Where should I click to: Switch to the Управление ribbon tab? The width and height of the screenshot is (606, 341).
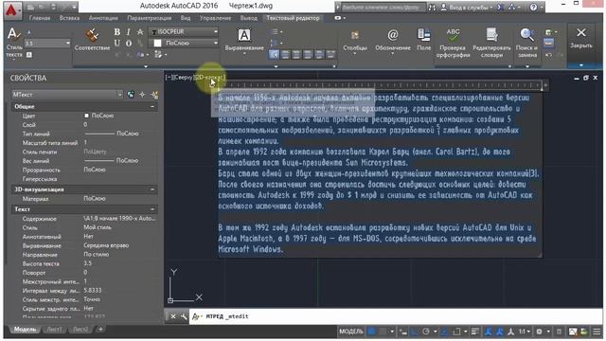[x=215, y=18]
